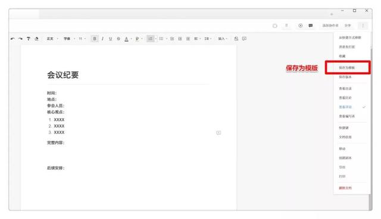
Task: Choose 保存为模板 save as template
Action: (346, 68)
